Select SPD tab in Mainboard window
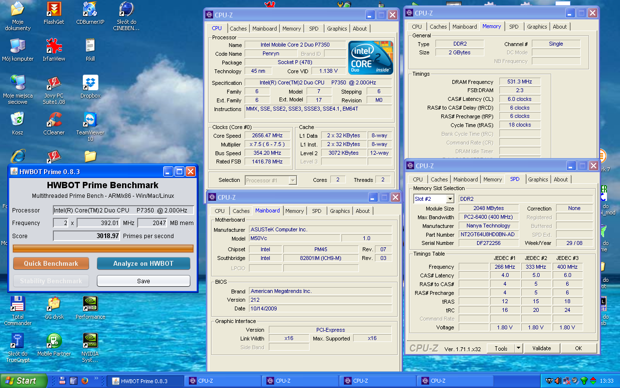620x388 pixels. point(317,211)
